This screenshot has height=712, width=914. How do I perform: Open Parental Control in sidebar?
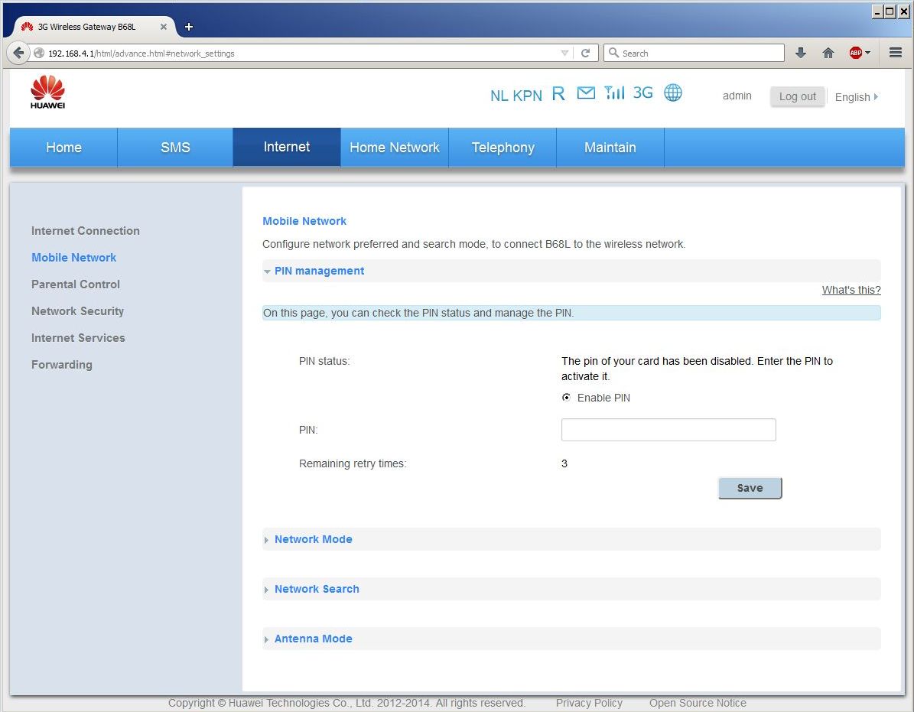pos(76,284)
